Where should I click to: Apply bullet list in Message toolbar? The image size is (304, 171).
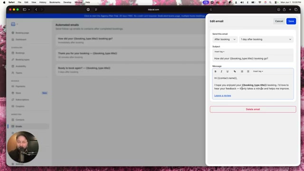tap(248, 71)
